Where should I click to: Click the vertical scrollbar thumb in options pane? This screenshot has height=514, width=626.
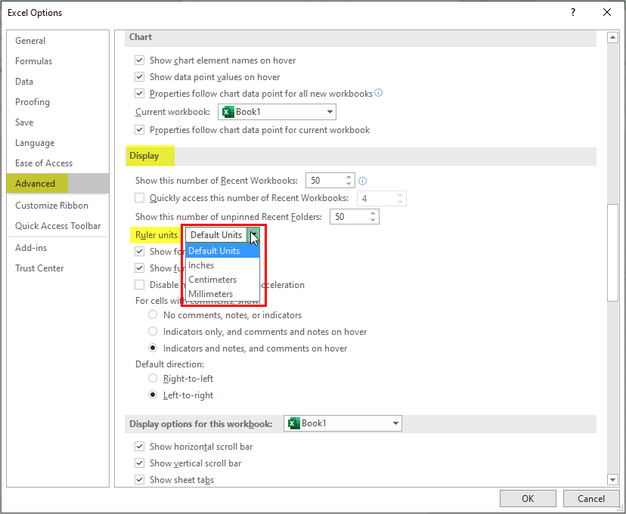tap(612, 253)
